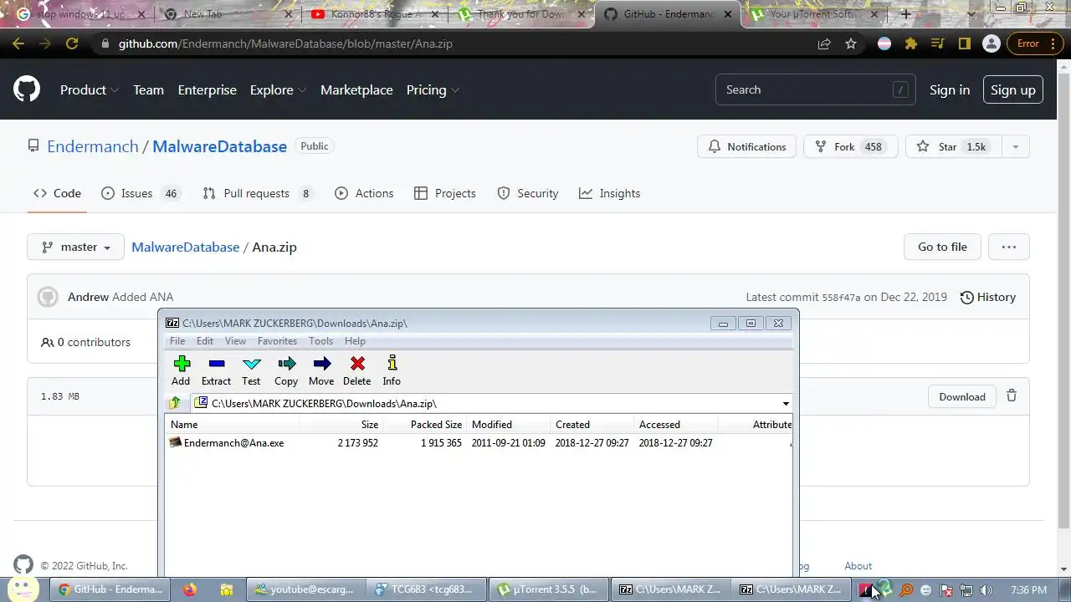Open the File menu in 7-Zip
This screenshot has height=602, width=1071.
tap(177, 340)
